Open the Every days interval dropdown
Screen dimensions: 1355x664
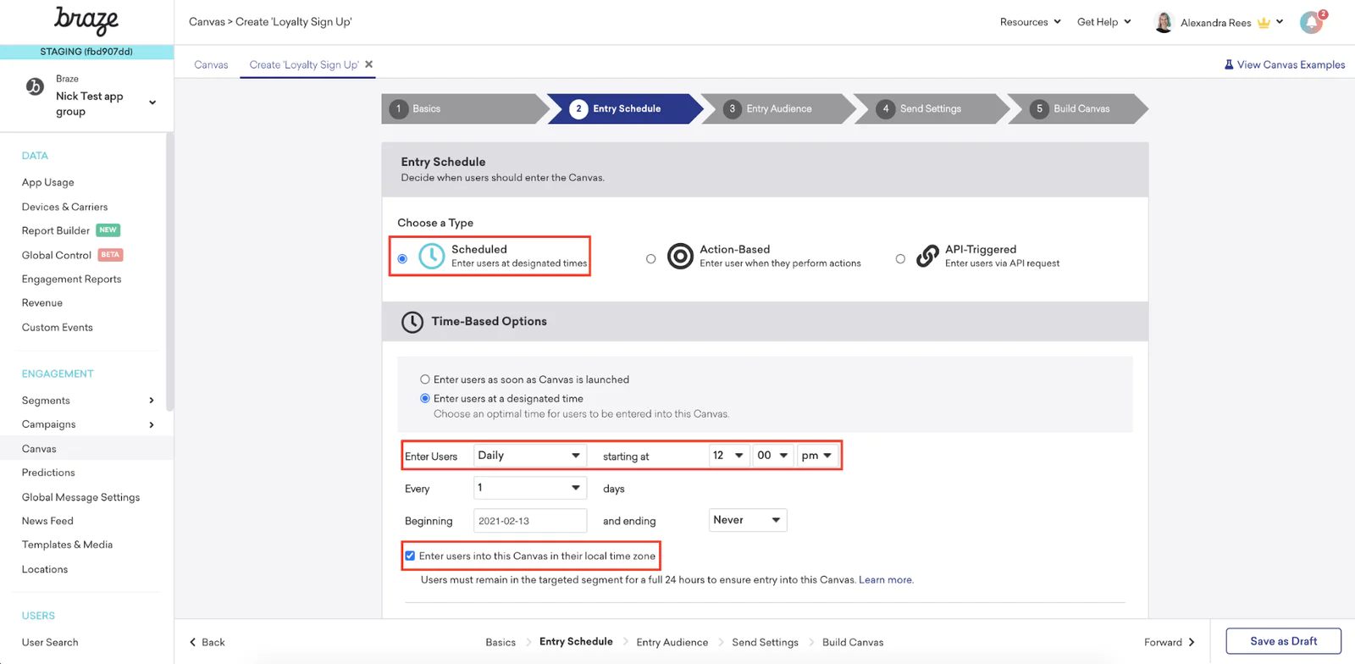[530, 488]
